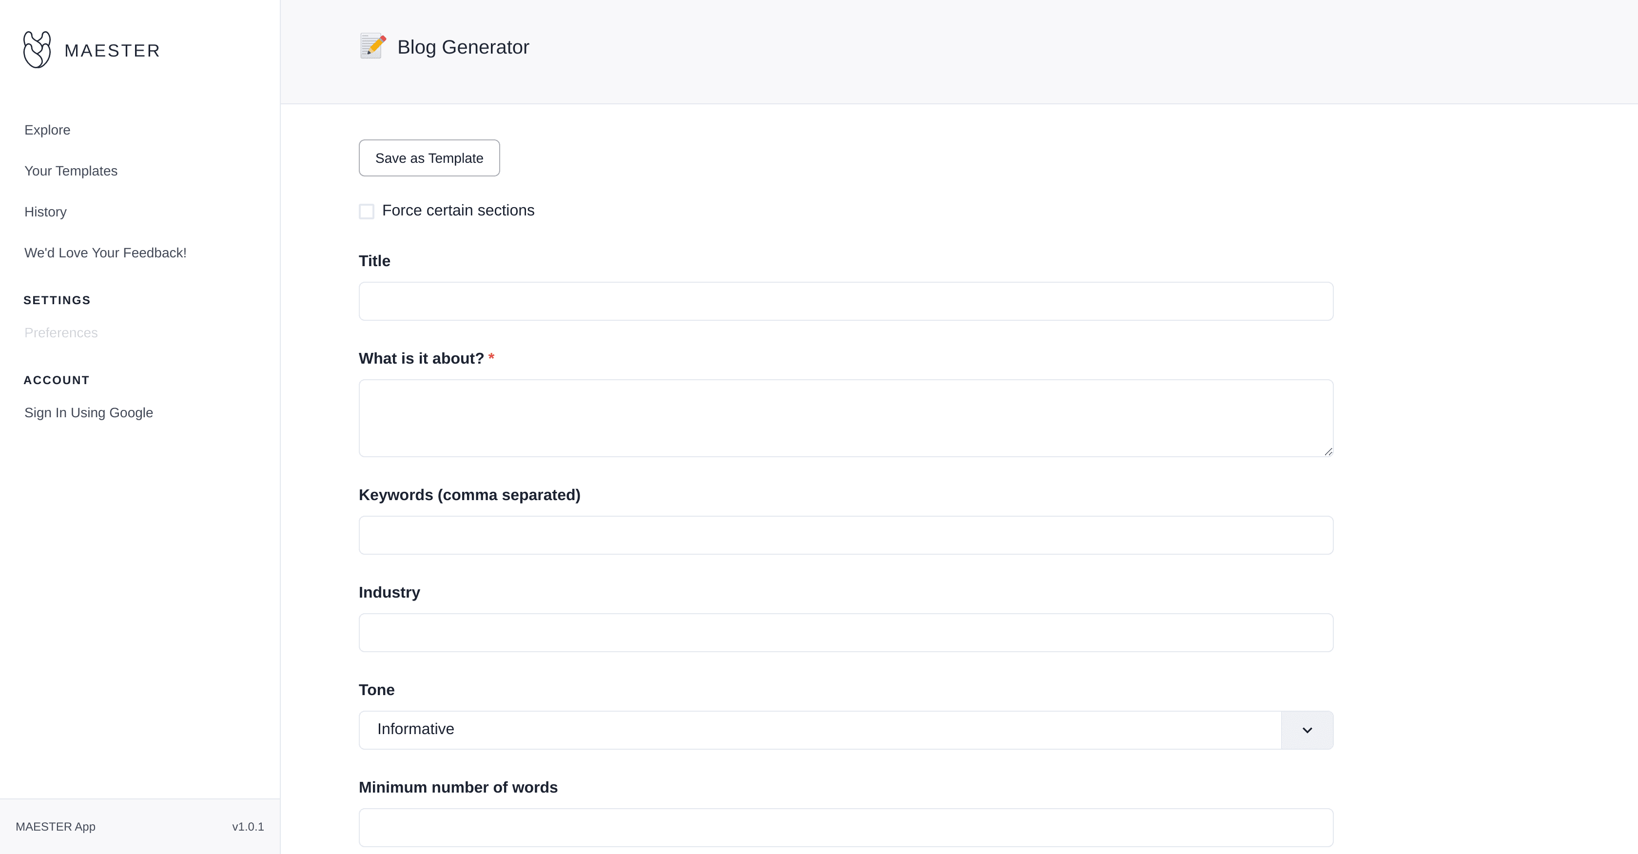
Task: Open Preferences under Settings
Action: pos(60,332)
